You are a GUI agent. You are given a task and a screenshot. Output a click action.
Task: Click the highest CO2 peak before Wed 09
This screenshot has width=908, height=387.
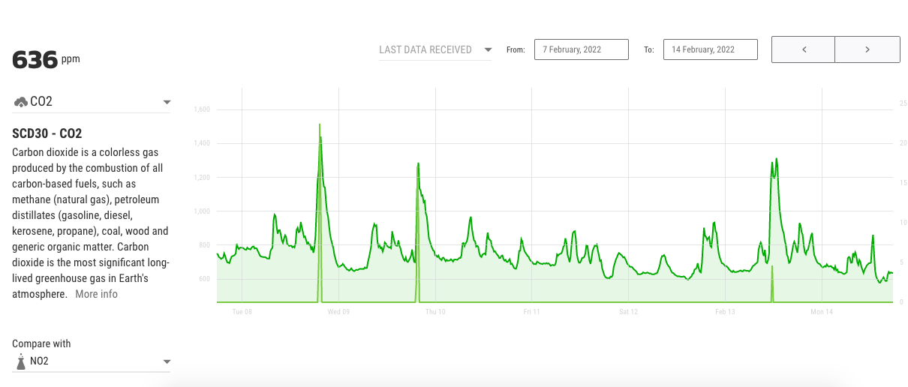pyautogui.click(x=320, y=125)
